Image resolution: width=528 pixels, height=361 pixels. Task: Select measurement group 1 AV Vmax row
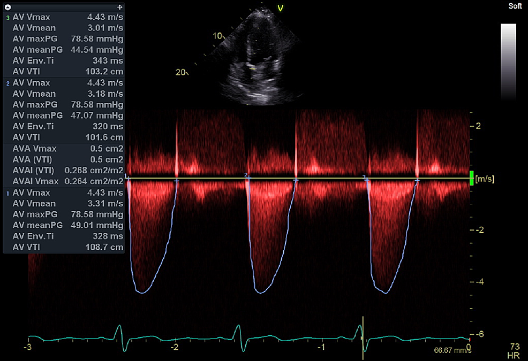(x=64, y=193)
